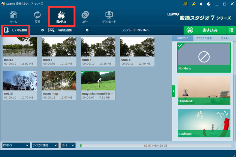236x157 pixels.
Task: Click the 写真を追加 add photo button
Action: pyautogui.click(x=65, y=30)
